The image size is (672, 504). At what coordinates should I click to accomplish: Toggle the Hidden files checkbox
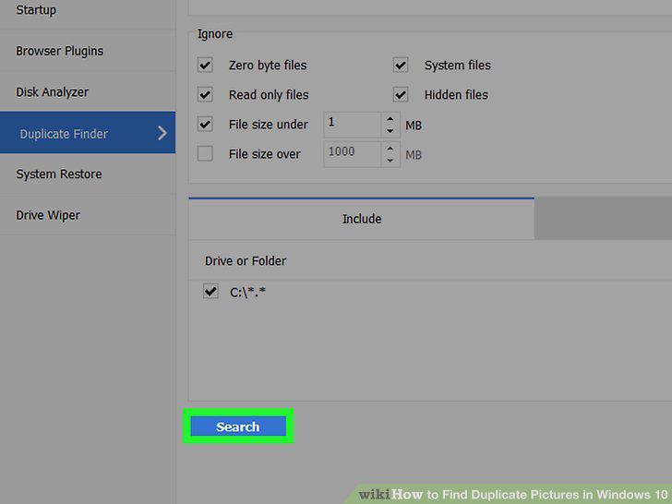(x=401, y=95)
